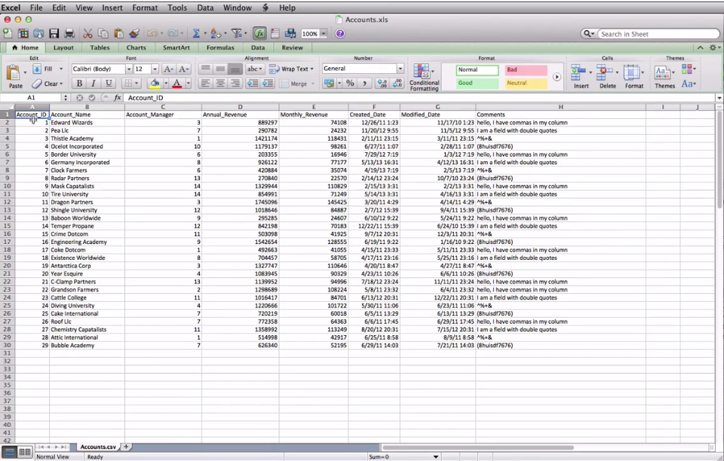This screenshot has height=461, width=724.
Task: Increase decimal places icon
Action: pyautogui.click(x=382, y=83)
